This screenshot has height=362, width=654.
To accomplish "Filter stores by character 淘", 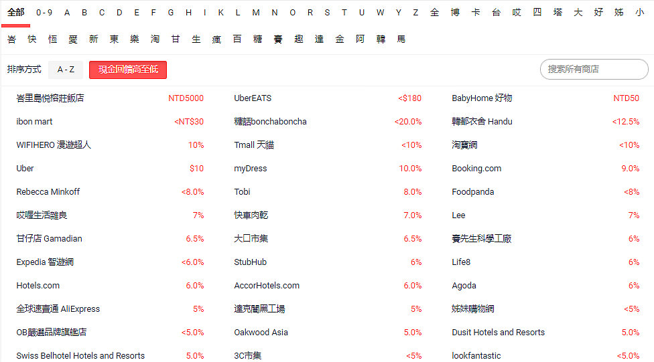I will point(155,39).
